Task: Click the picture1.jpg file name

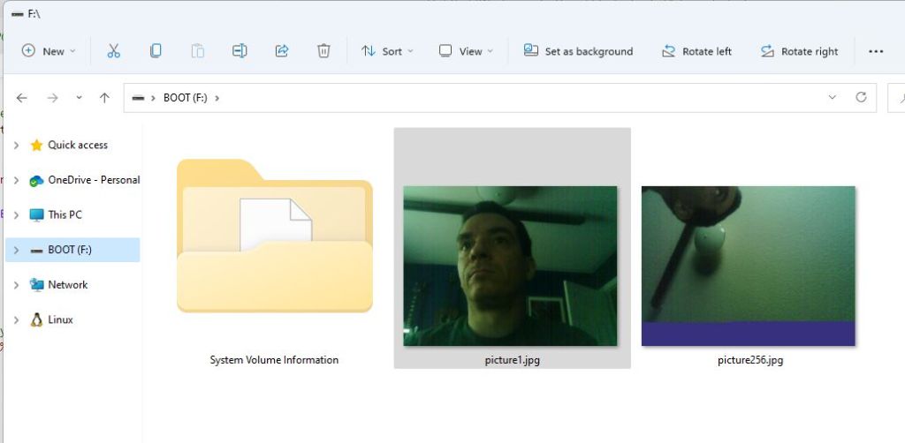Action: (513, 361)
